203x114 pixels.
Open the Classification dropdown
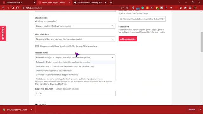[x=75, y=26]
